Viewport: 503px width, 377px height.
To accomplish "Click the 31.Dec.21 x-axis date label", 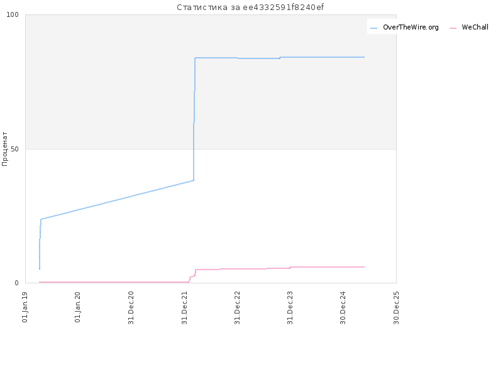I will [x=184, y=308].
